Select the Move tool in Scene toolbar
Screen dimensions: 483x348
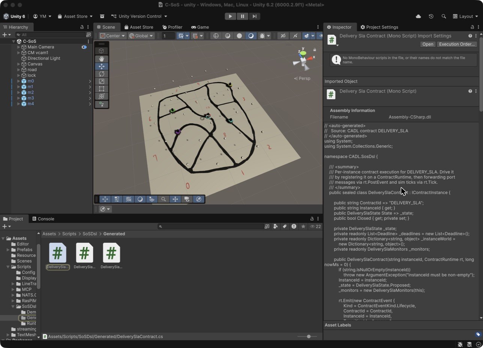[101, 66]
